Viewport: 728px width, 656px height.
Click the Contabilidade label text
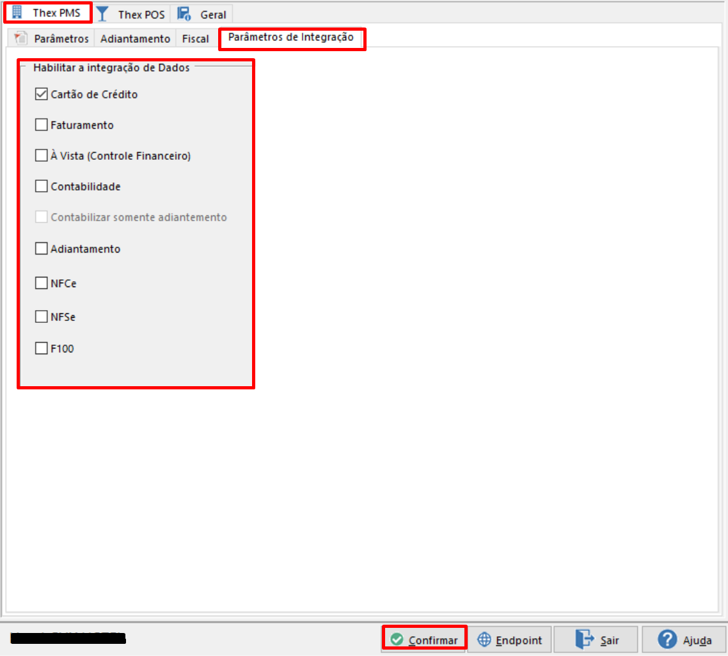coord(86,187)
